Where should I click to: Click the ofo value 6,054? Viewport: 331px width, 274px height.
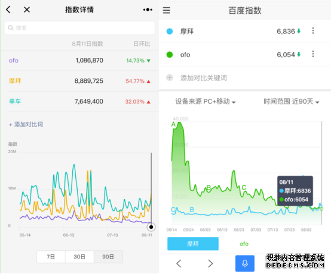(286, 55)
